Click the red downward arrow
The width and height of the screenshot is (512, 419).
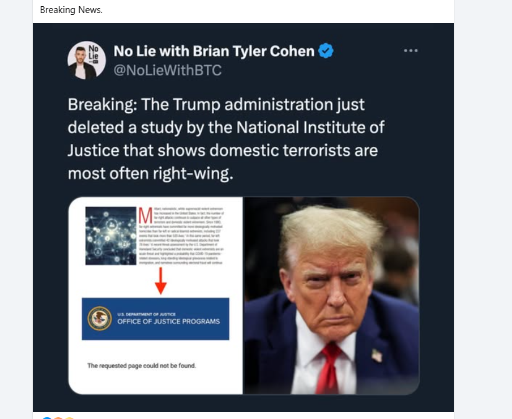160,281
